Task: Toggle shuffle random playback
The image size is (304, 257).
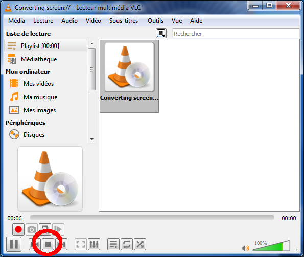Action: (140, 244)
